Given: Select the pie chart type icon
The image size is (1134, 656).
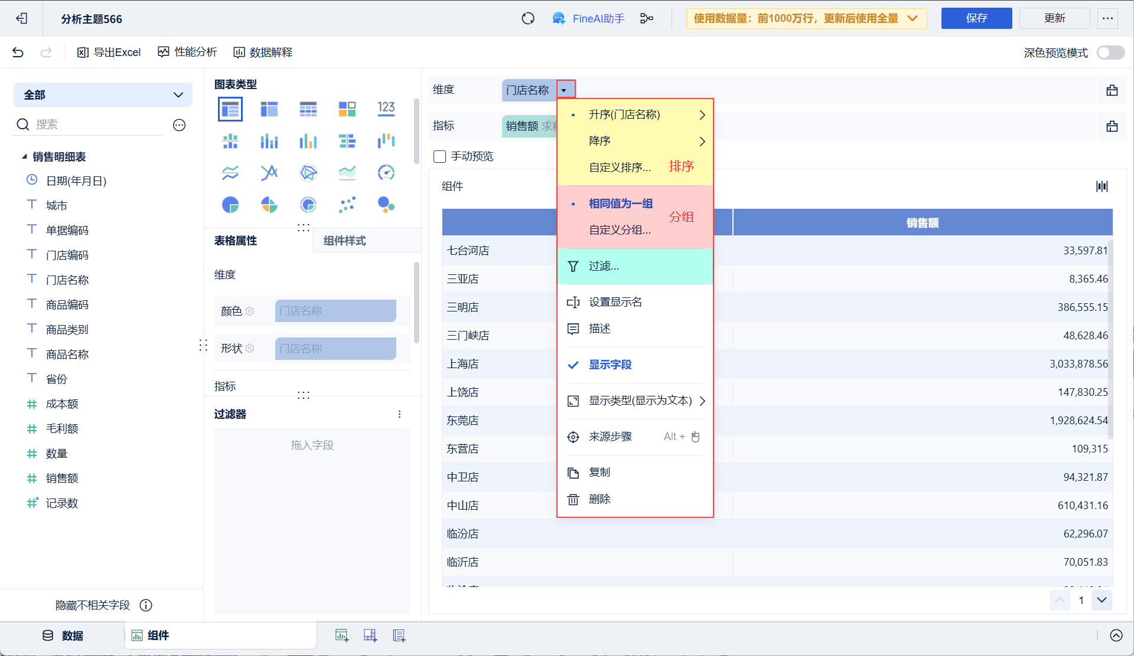Looking at the screenshot, I should [230, 205].
